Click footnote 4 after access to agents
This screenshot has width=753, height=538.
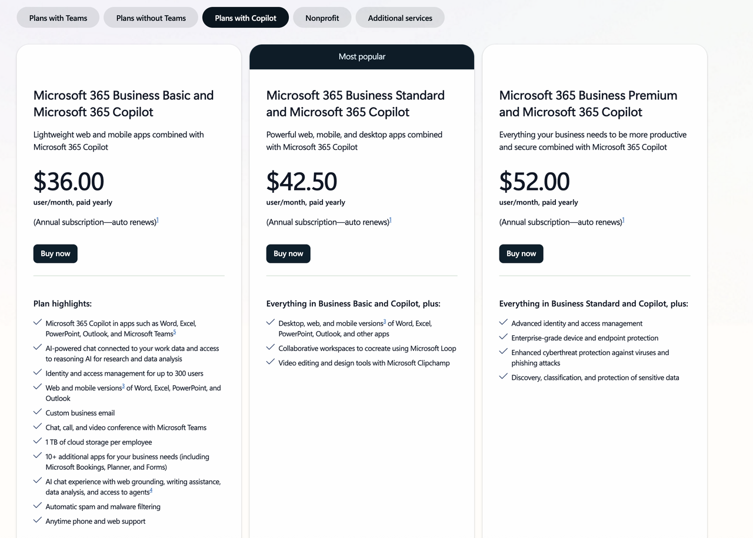point(151,490)
